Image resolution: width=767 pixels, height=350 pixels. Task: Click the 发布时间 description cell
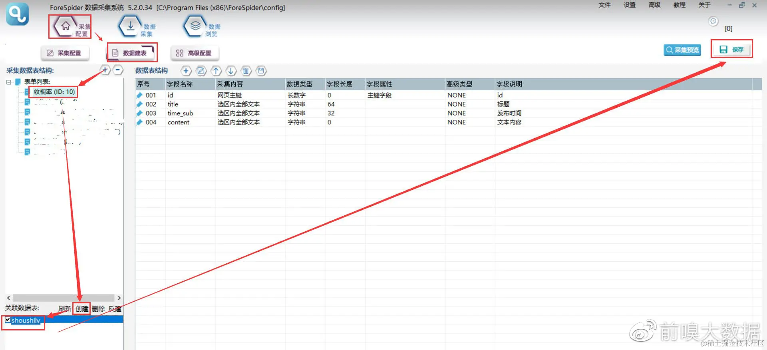click(509, 113)
